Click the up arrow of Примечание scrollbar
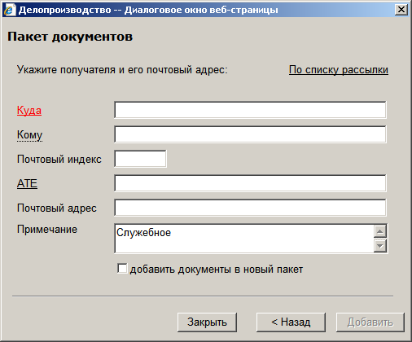This screenshot has height=342, width=412. coord(380,231)
